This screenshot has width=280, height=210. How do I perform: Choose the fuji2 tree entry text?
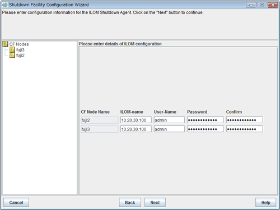pos(20,55)
